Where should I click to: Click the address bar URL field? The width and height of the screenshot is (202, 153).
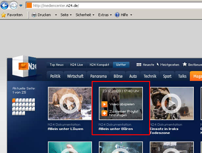click(x=114, y=6)
